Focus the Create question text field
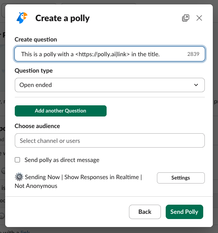Image resolution: width=218 pixels, height=233 pixels. 110,54
